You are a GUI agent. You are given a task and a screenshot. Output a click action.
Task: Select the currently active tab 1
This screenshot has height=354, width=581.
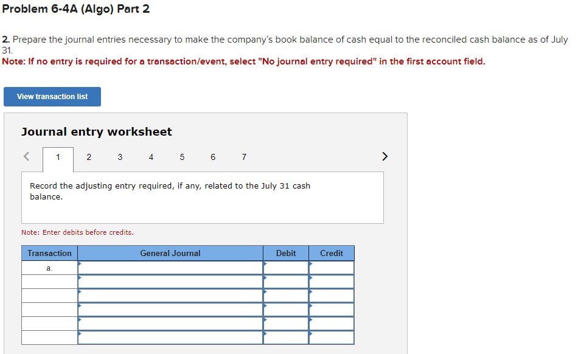point(58,157)
